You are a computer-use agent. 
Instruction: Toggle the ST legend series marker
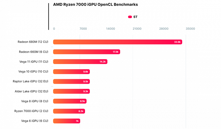point(130,17)
